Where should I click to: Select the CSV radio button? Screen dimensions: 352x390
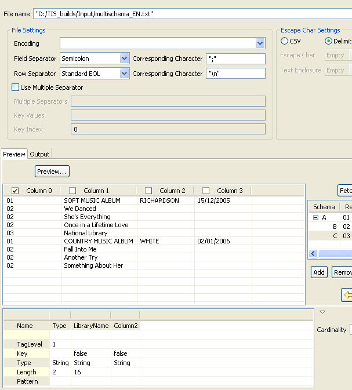click(x=284, y=41)
